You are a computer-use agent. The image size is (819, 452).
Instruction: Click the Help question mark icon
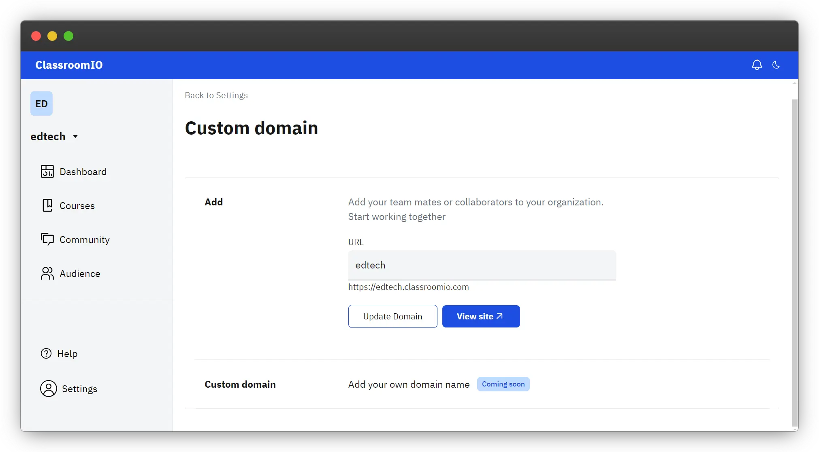pos(46,353)
